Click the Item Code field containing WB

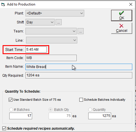coord(51,58)
